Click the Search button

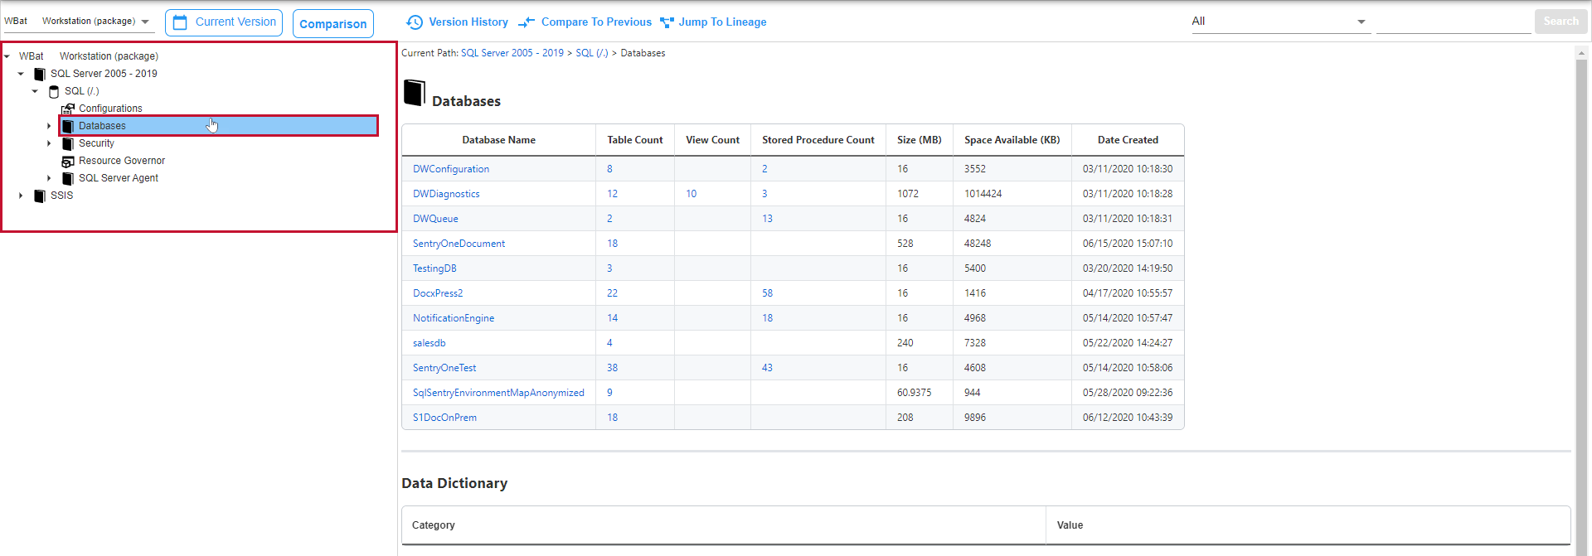click(x=1560, y=22)
